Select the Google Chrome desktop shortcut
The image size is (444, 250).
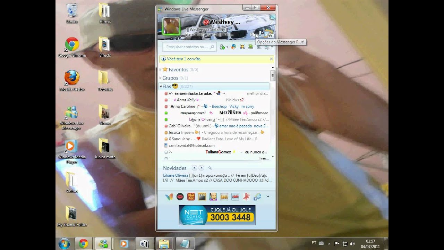point(72,47)
